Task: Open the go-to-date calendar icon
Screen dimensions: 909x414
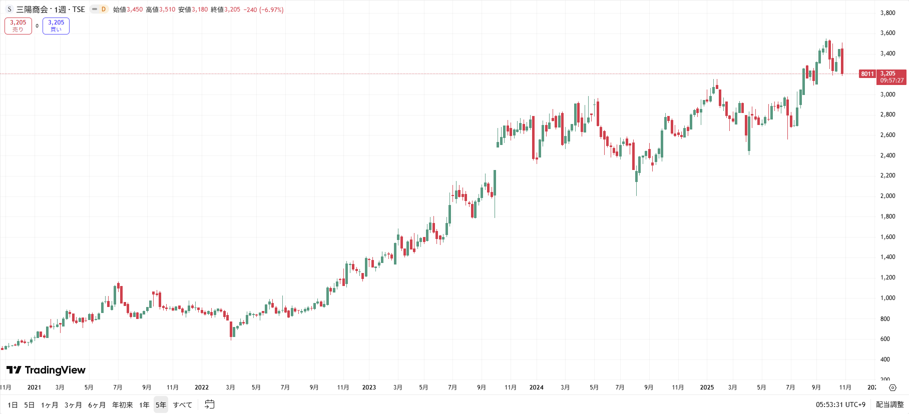Action: 210,404
